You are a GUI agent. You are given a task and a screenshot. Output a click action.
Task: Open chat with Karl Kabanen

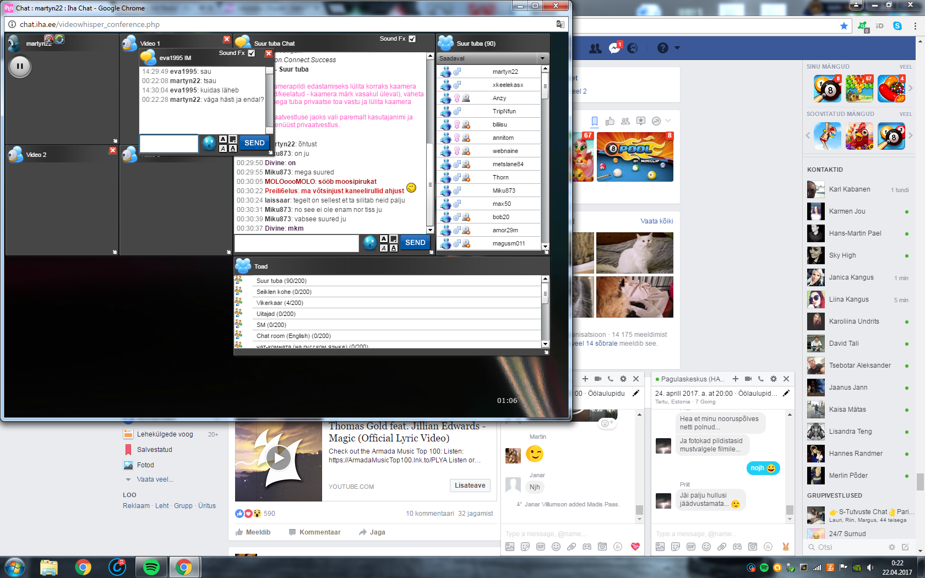pyautogui.click(x=859, y=189)
